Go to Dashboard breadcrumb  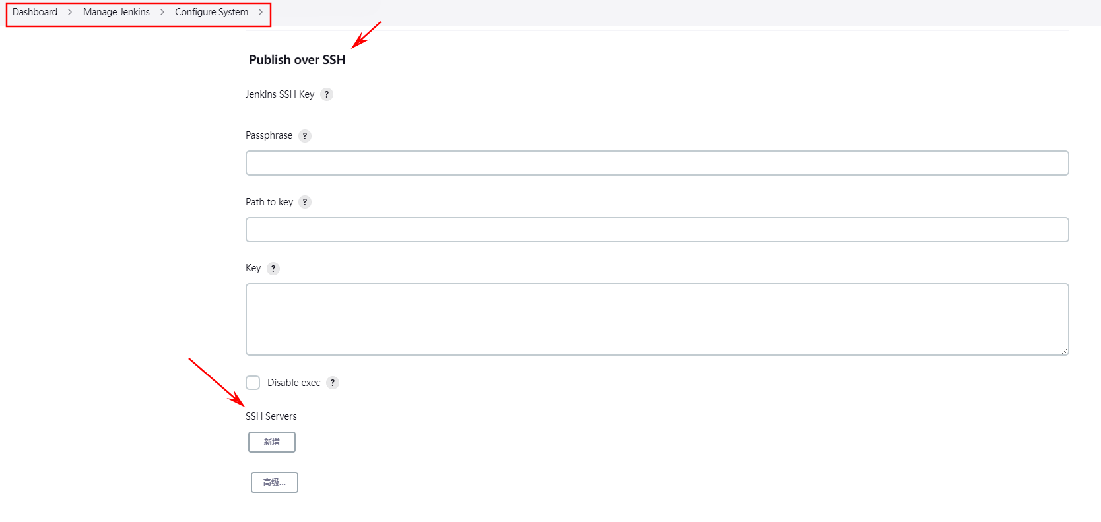35,12
